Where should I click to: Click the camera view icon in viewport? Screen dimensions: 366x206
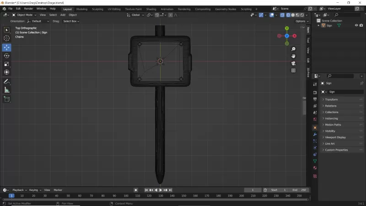(x=293, y=63)
